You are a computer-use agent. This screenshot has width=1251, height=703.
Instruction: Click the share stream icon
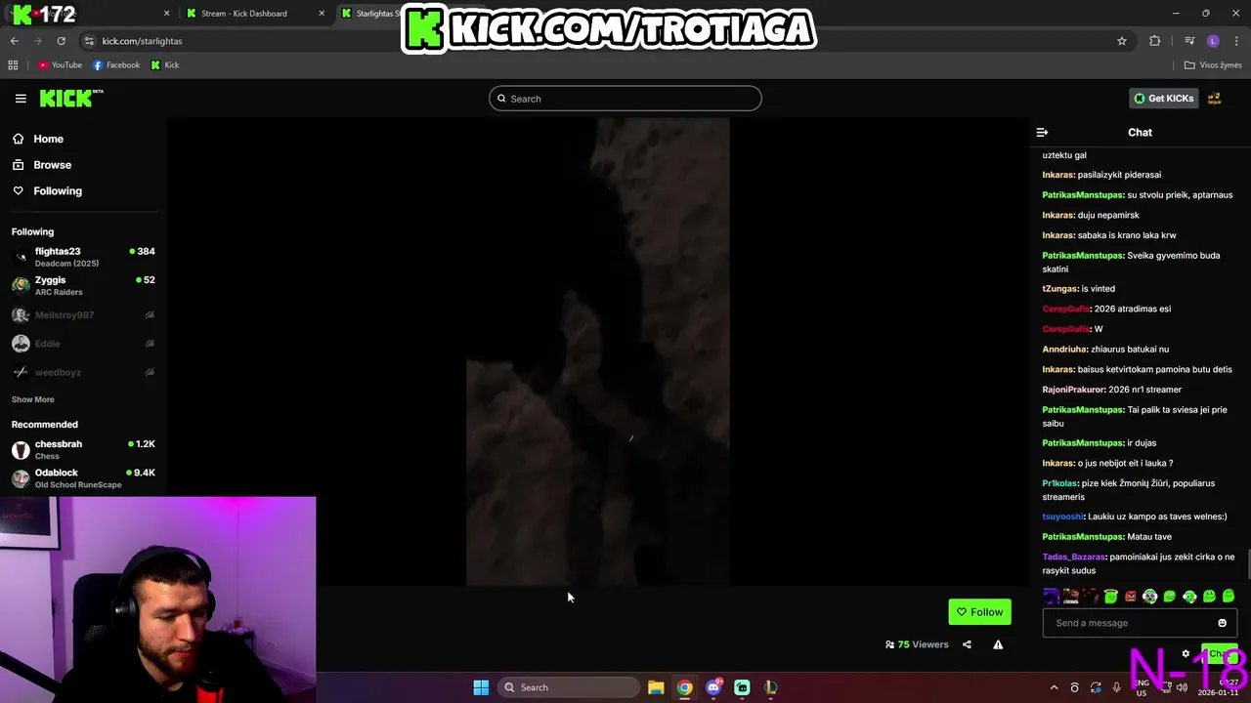click(x=967, y=644)
